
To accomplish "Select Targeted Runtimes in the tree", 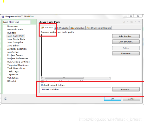I will coord(18,65).
